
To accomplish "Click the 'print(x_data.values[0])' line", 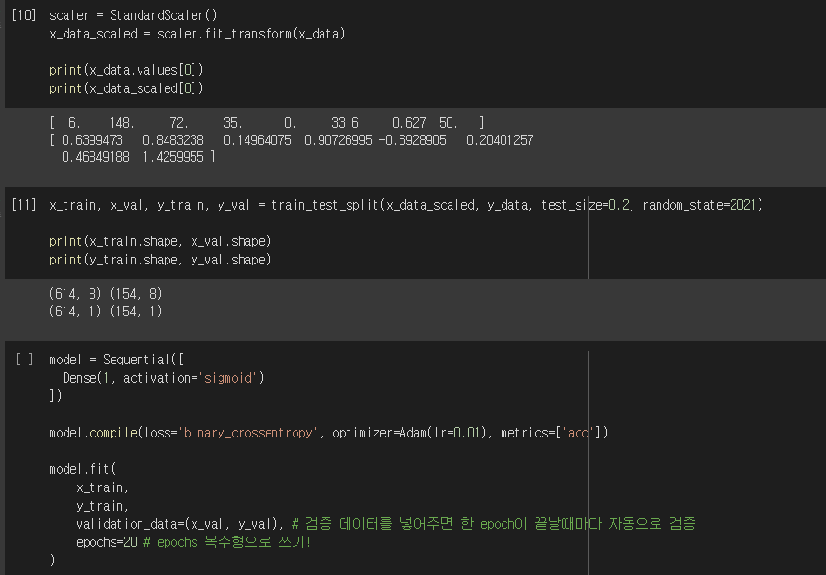I will click(x=126, y=70).
